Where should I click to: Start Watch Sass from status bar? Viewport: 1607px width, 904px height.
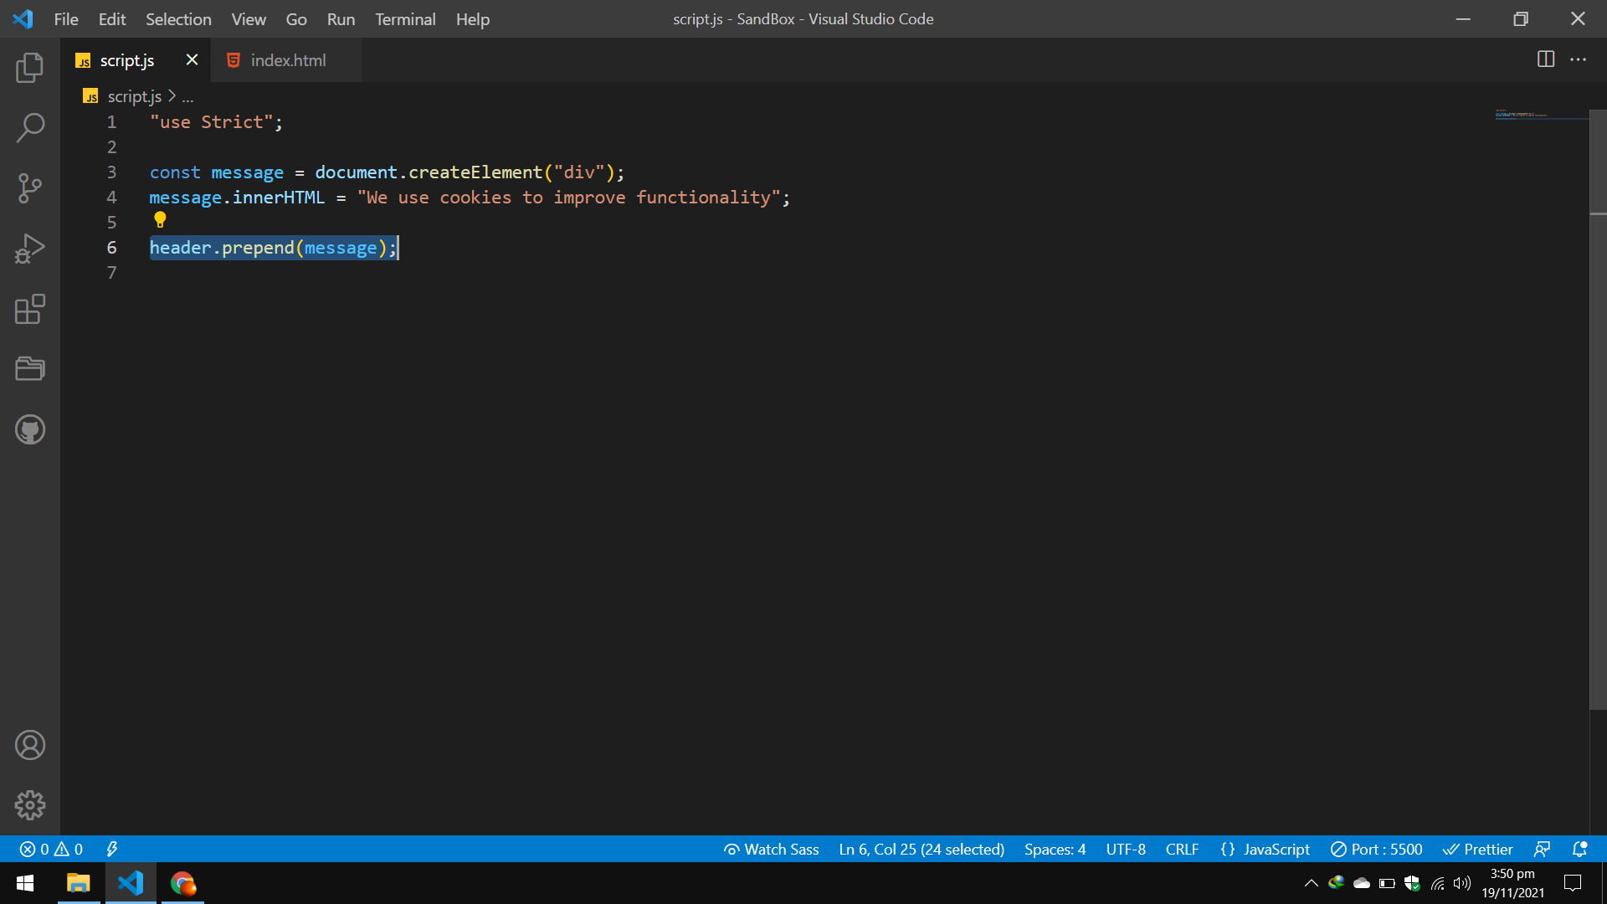point(771,849)
